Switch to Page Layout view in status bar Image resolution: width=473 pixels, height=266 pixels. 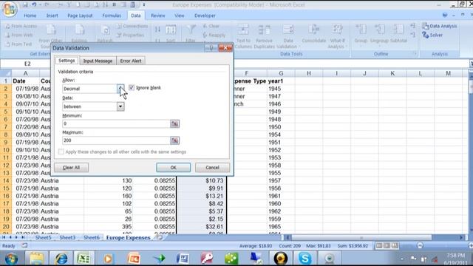click(x=387, y=245)
